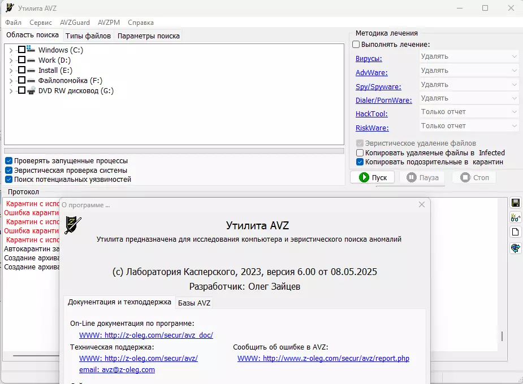Image resolution: width=523 pixels, height=384 pixels.
Task: Check the Install (E:) drive checkbox
Action: coord(21,70)
